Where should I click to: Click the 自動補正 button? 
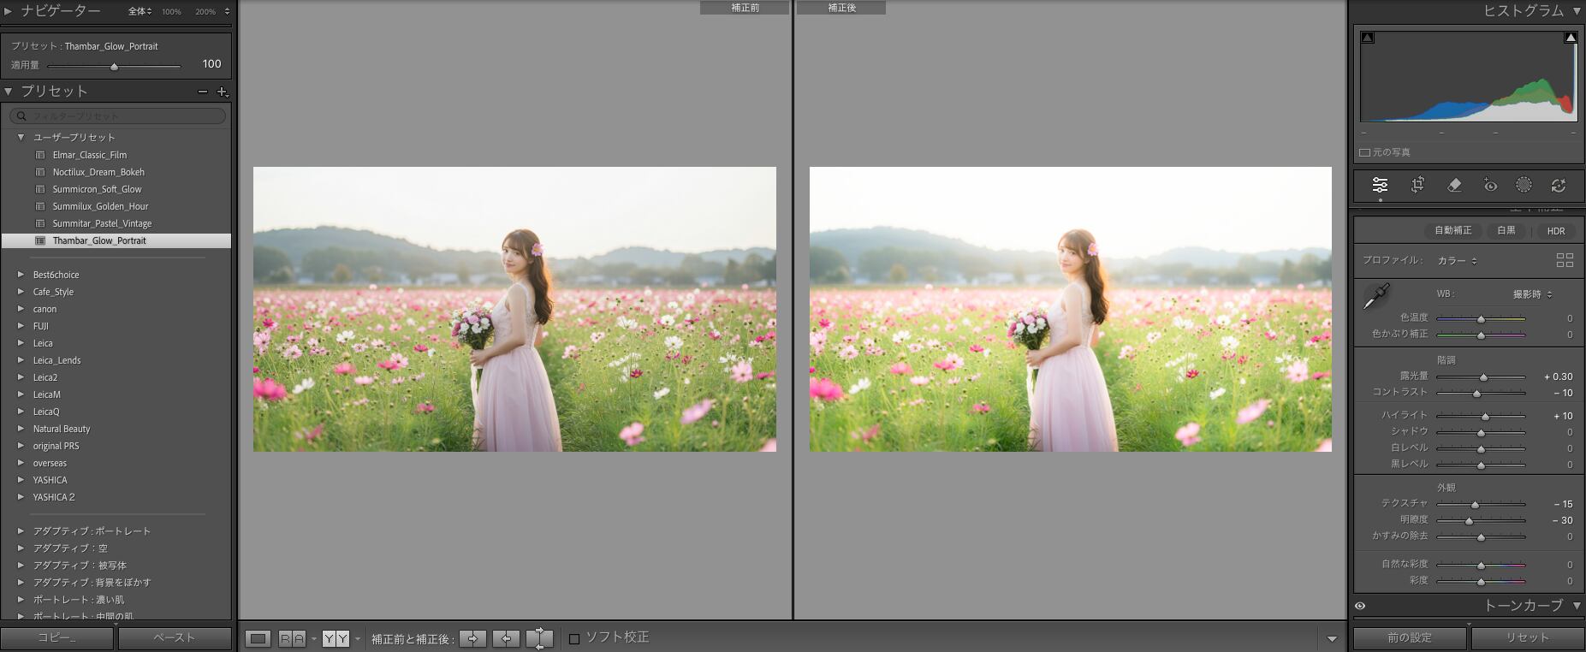pyautogui.click(x=1453, y=231)
